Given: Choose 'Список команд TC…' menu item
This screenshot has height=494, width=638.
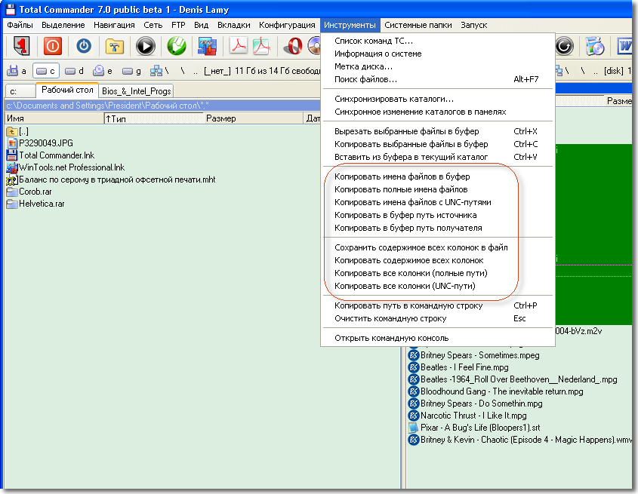Looking at the screenshot, I should [438, 41].
